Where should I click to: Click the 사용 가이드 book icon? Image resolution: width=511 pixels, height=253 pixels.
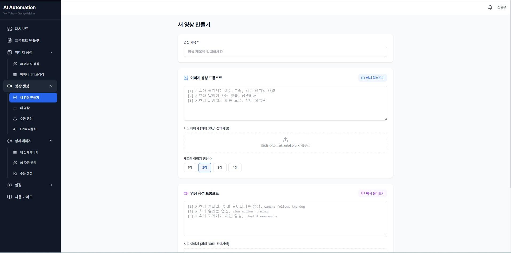click(x=10, y=197)
